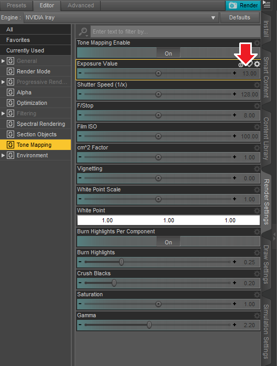Open the Shutter Speed gear settings
277x366 pixels.
[257, 85]
